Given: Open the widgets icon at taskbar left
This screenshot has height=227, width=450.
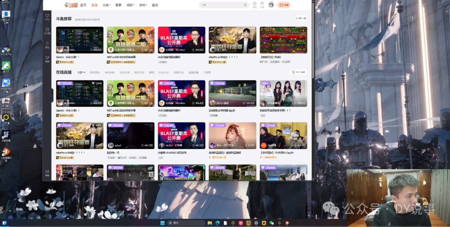Looking at the screenshot, I should point(5,223).
